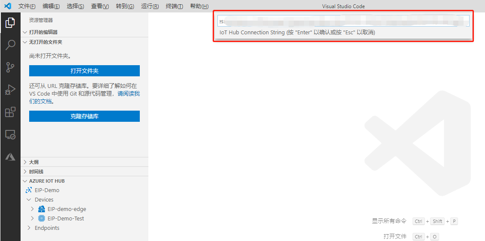Open the 帮助 menu
This screenshot has height=241, width=485.
[199, 6]
